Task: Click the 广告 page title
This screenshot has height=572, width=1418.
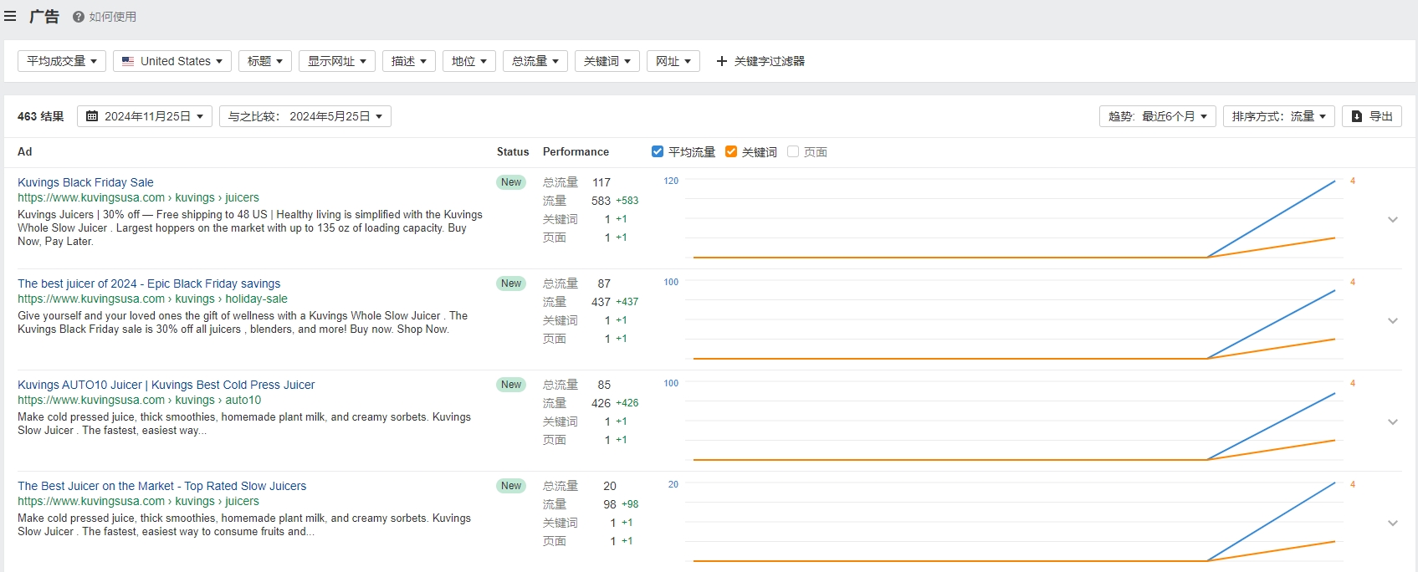Action: [44, 16]
